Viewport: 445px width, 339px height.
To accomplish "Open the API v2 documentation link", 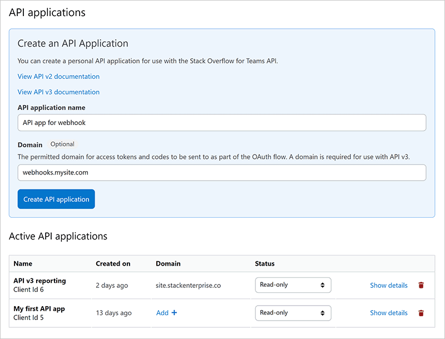I will pos(58,77).
